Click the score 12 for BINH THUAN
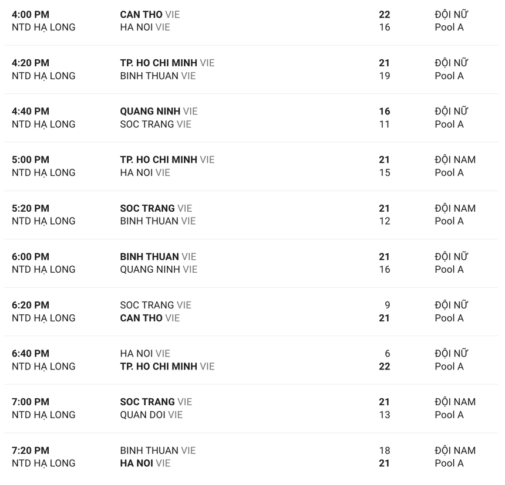 (384, 221)
